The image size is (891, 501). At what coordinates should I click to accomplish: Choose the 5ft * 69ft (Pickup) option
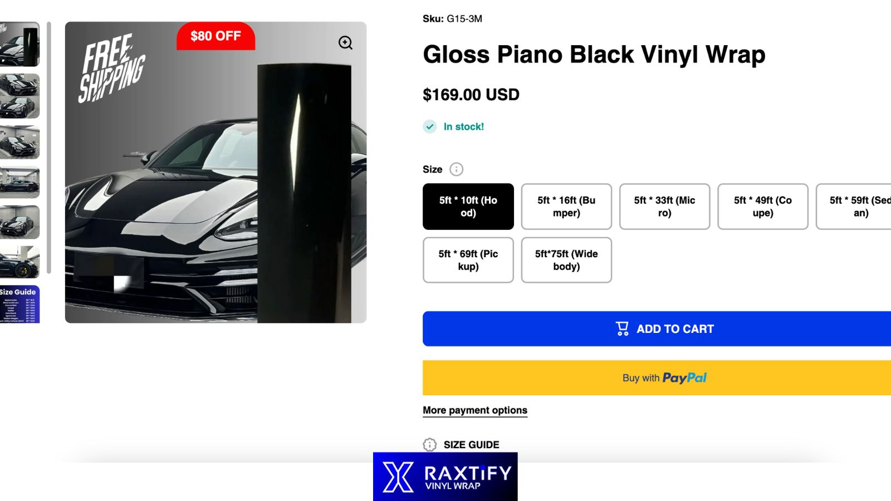point(468,260)
